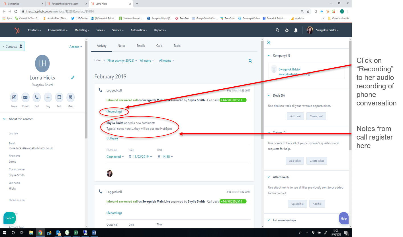Viewport: 403px width, 237px height.
Task: Click the Create ticket button
Action: pyautogui.click(x=317, y=161)
